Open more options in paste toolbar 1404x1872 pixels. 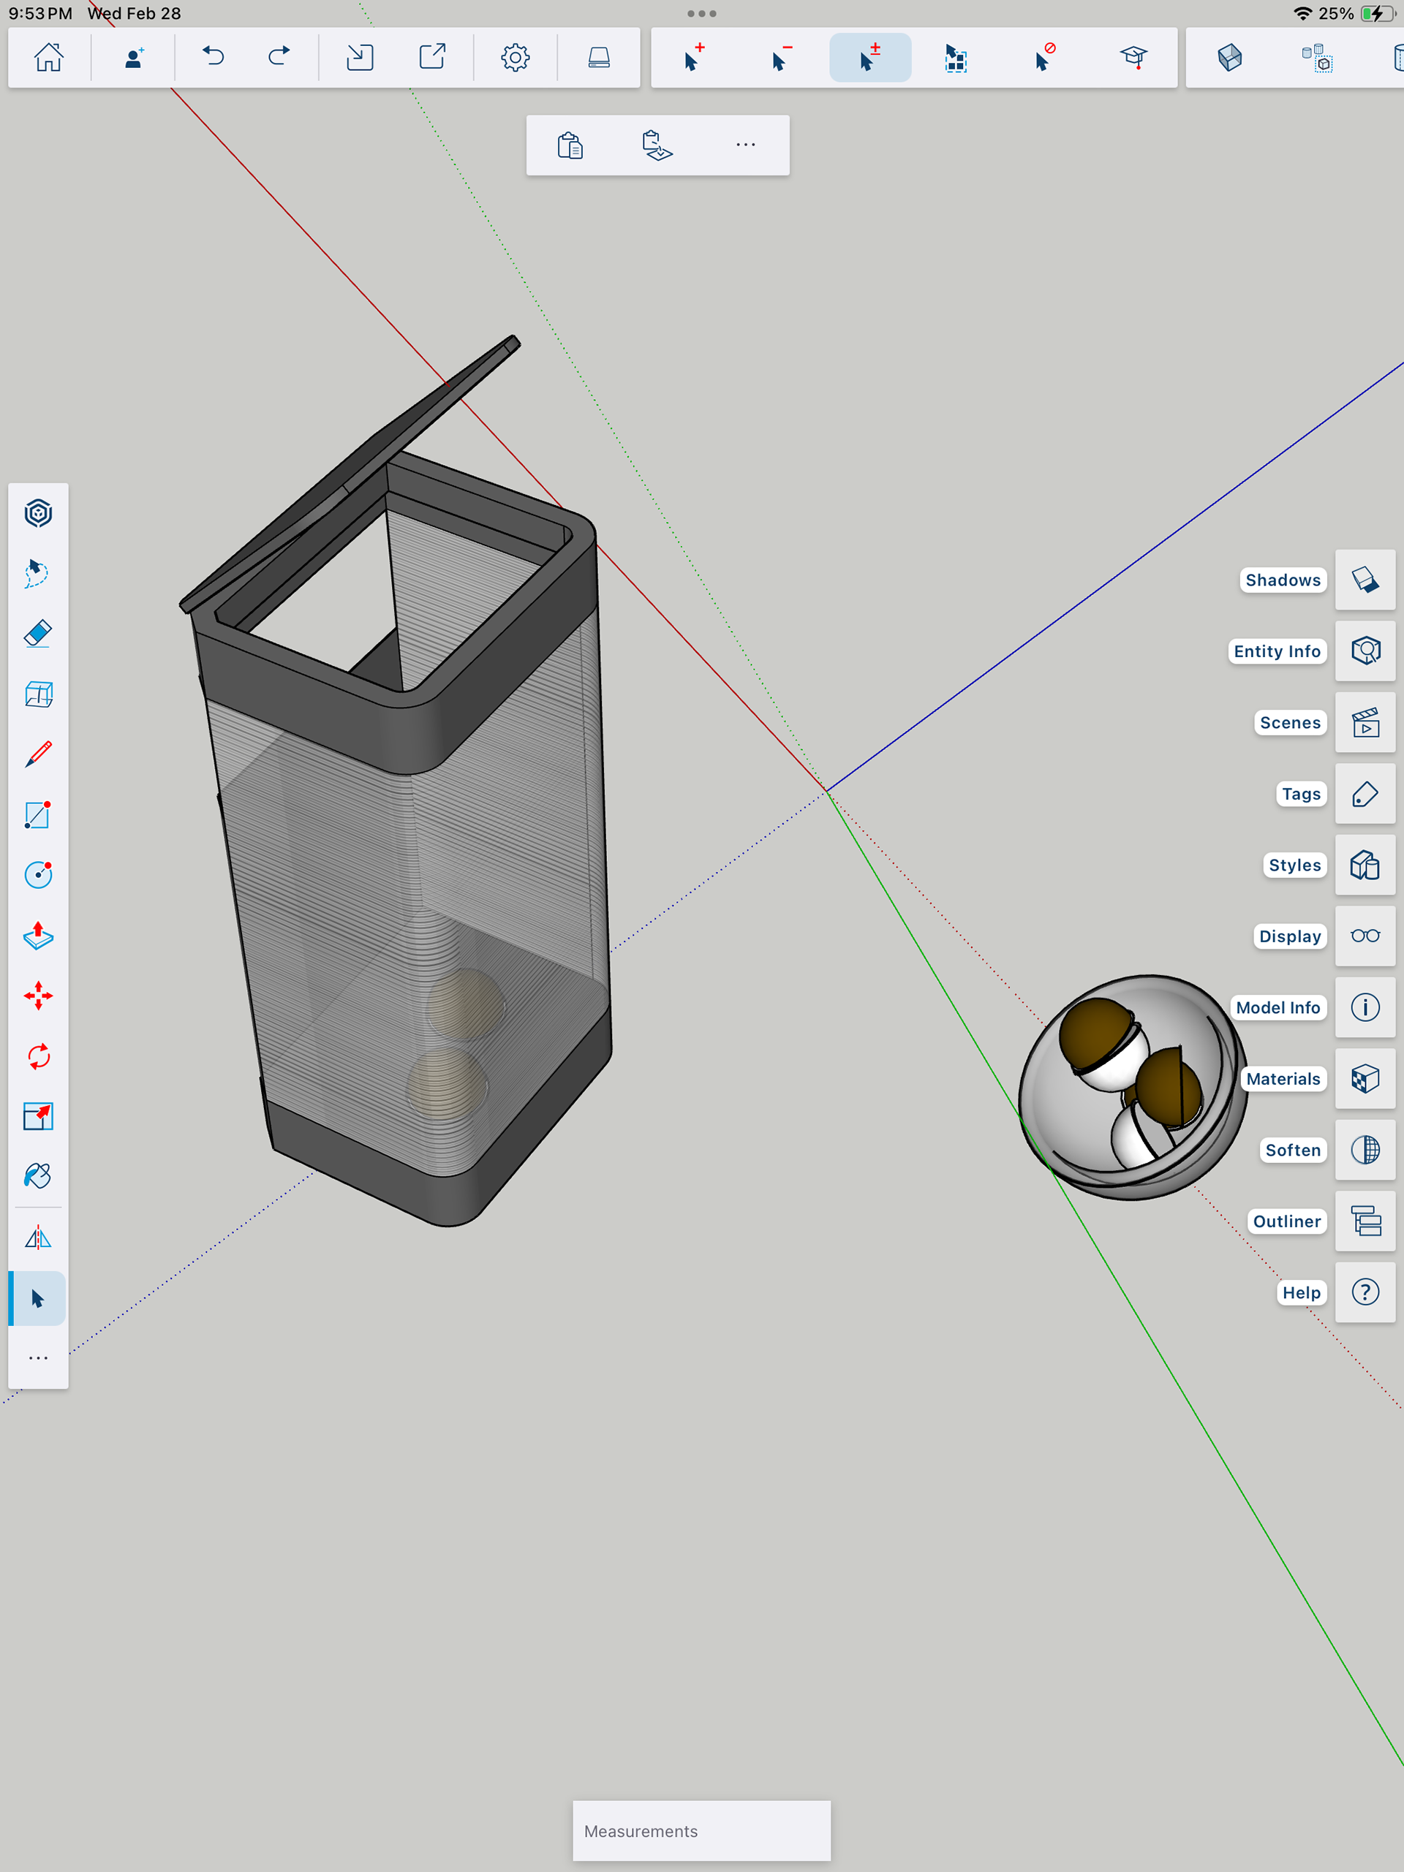click(x=745, y=145)
